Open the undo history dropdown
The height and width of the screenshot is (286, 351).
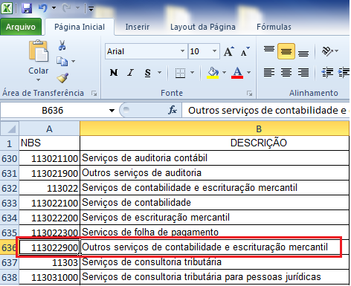pos(54,8)
